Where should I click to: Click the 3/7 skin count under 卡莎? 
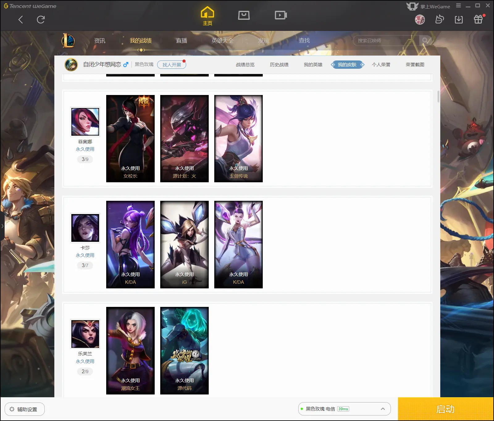coord(85,265)
